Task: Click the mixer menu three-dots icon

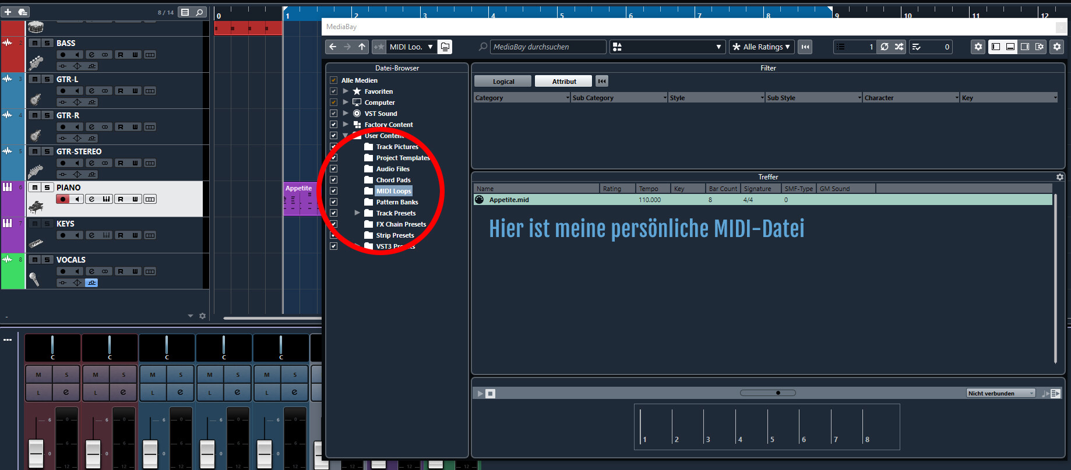Action: [8, 340]
